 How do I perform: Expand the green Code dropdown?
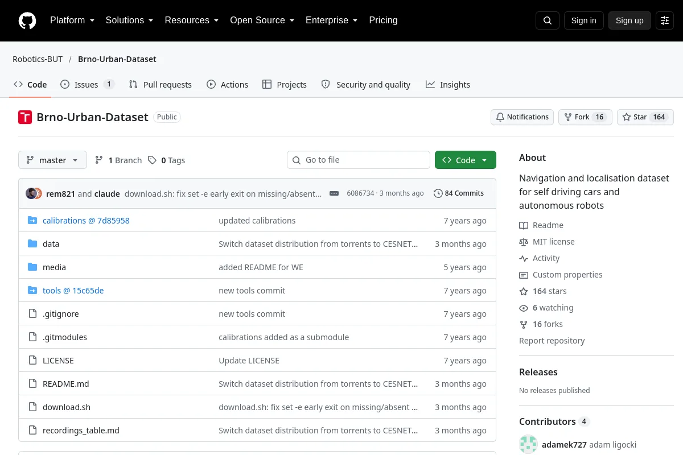[x=466, y=160]
